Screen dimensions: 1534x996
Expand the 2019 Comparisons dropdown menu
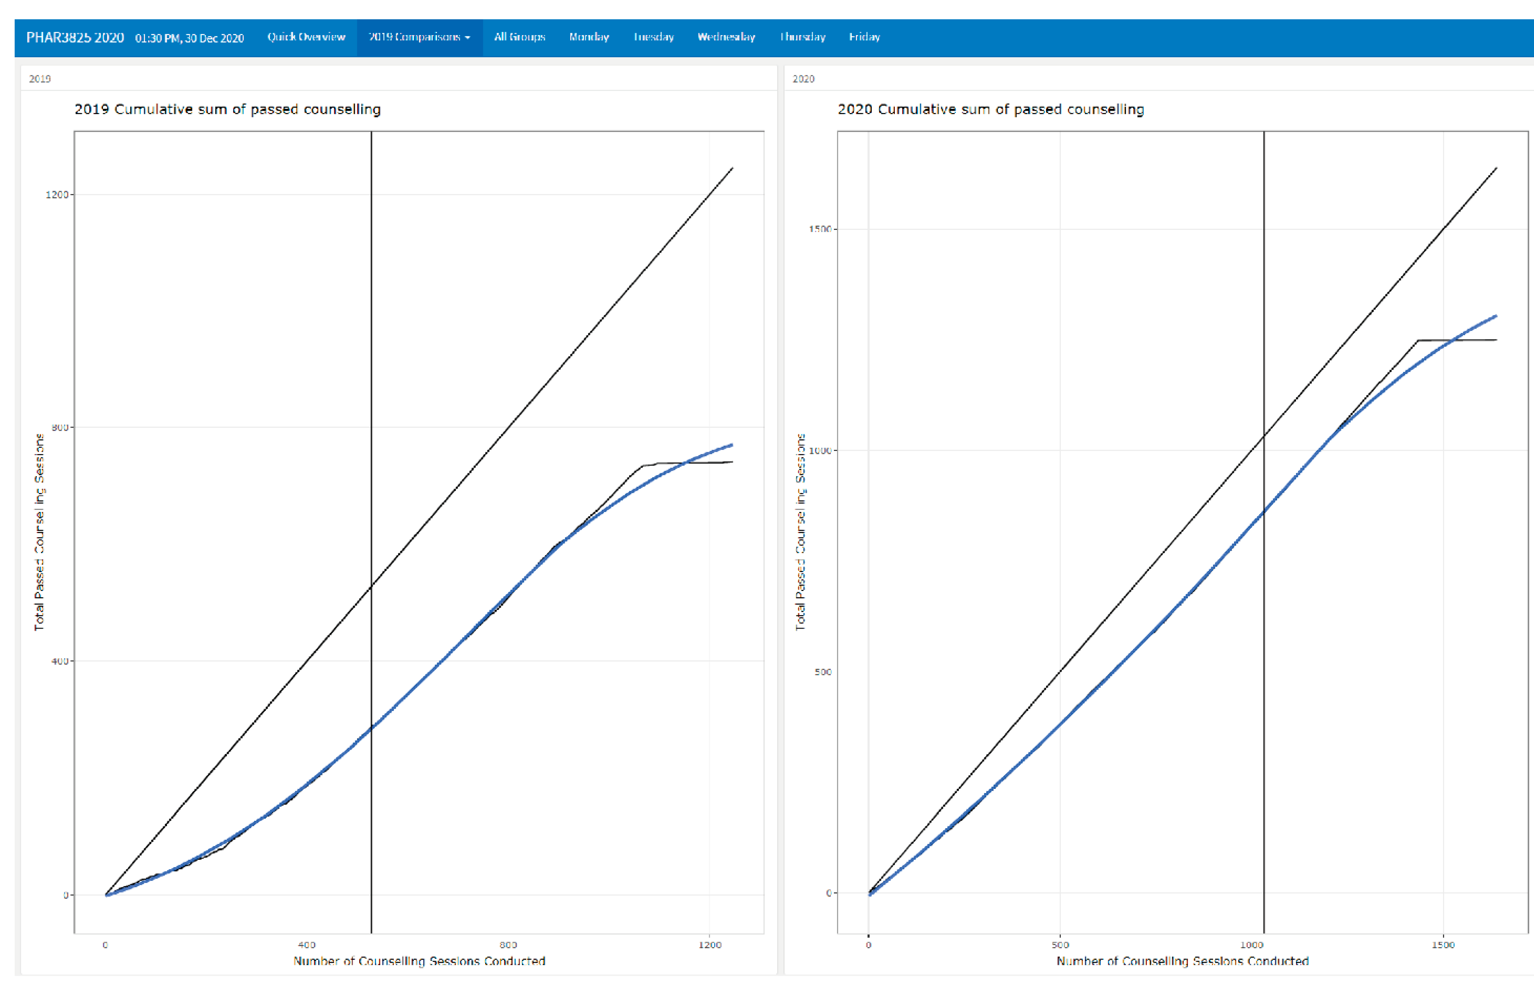[x=420, y=37]
